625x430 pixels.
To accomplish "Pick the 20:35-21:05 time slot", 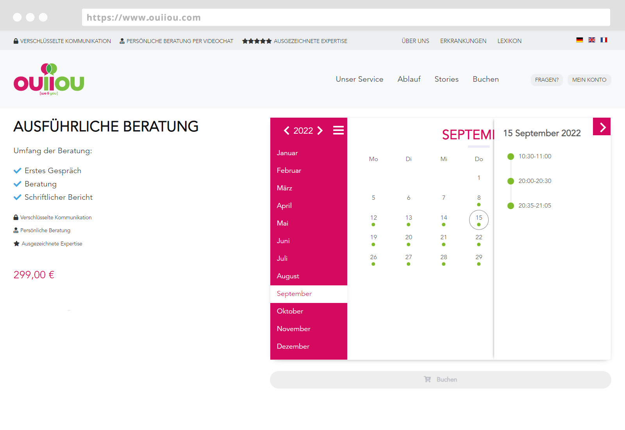I will [534, 206].
